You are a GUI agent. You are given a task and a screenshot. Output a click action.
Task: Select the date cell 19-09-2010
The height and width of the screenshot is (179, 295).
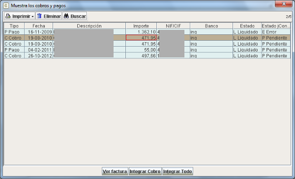coord(39,44)
